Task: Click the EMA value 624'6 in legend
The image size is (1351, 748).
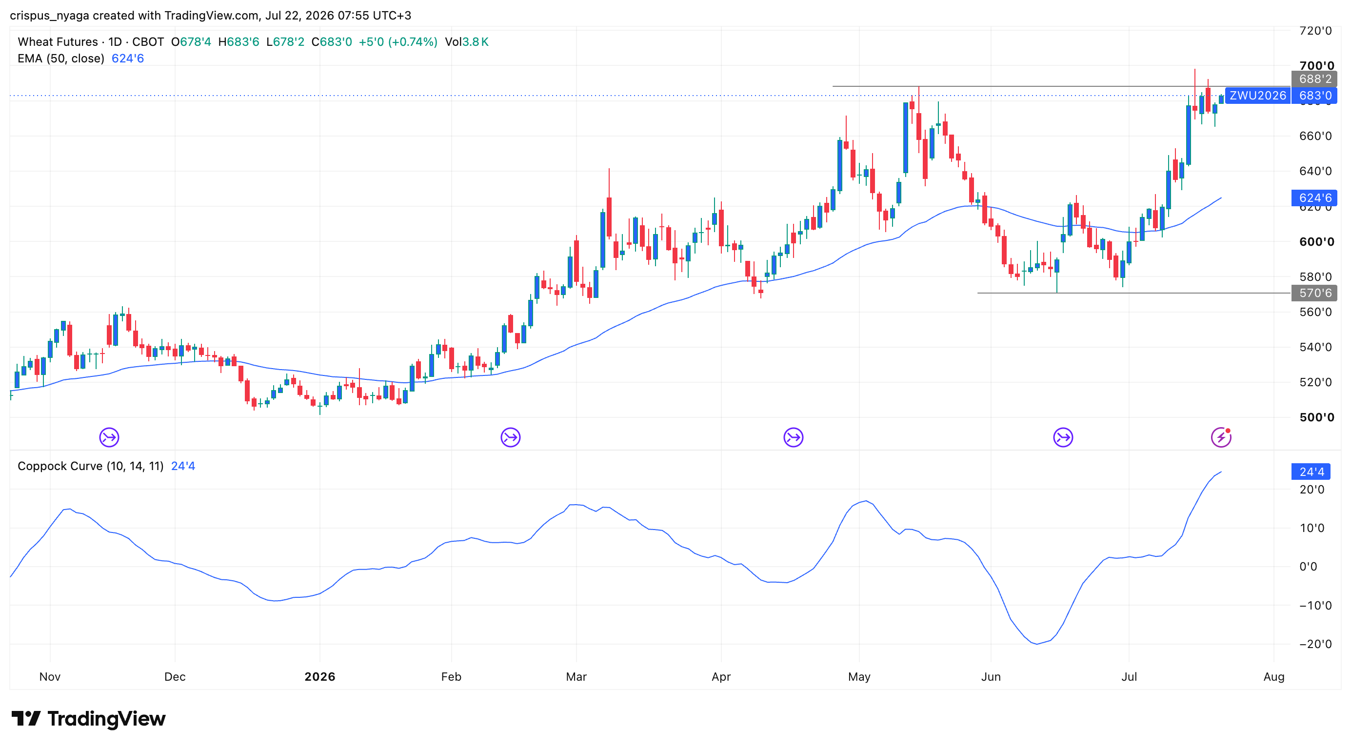Action: (128, 59)
